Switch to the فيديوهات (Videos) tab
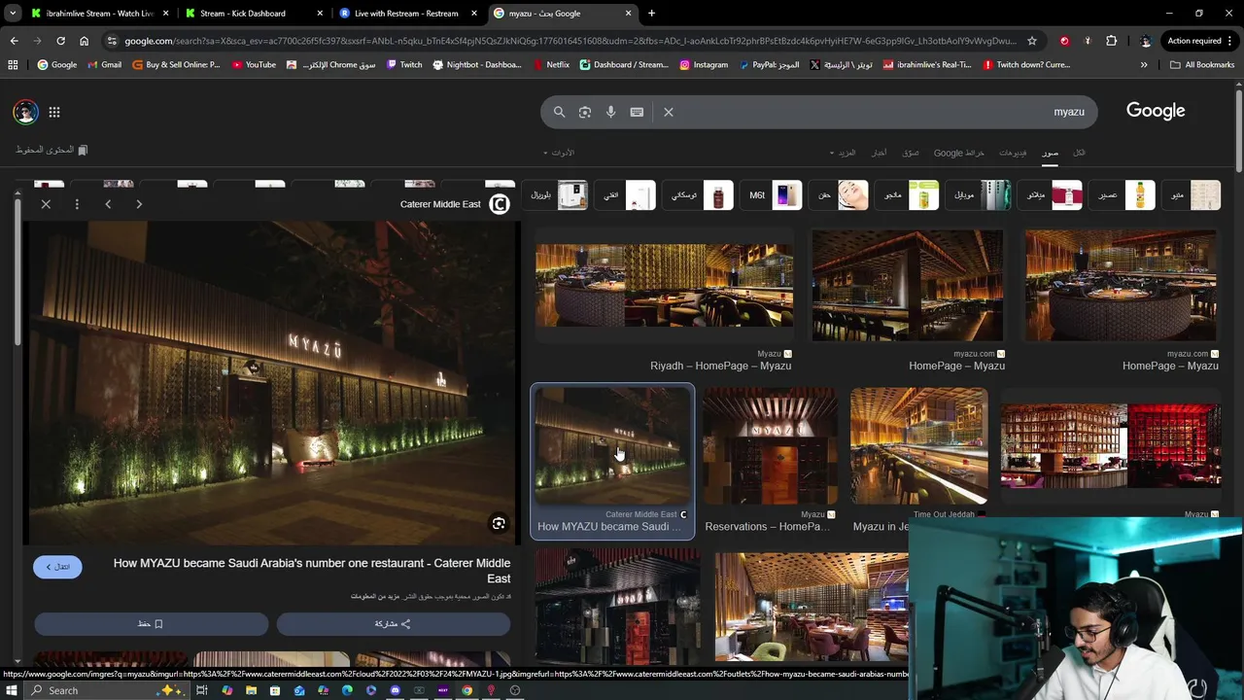The height and width of the screenshot is (700, 1244). click(x=1013, y=153)
